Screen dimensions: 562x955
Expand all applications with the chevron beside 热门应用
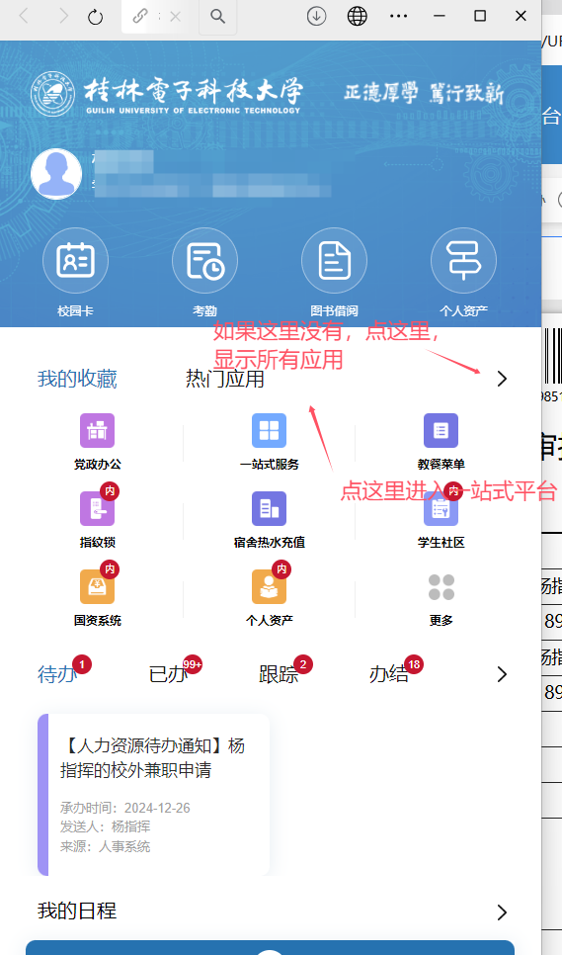tap(502, 379)
